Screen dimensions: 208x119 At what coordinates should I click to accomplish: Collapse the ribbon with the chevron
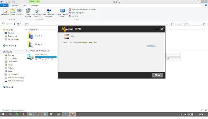click(203, 5)
